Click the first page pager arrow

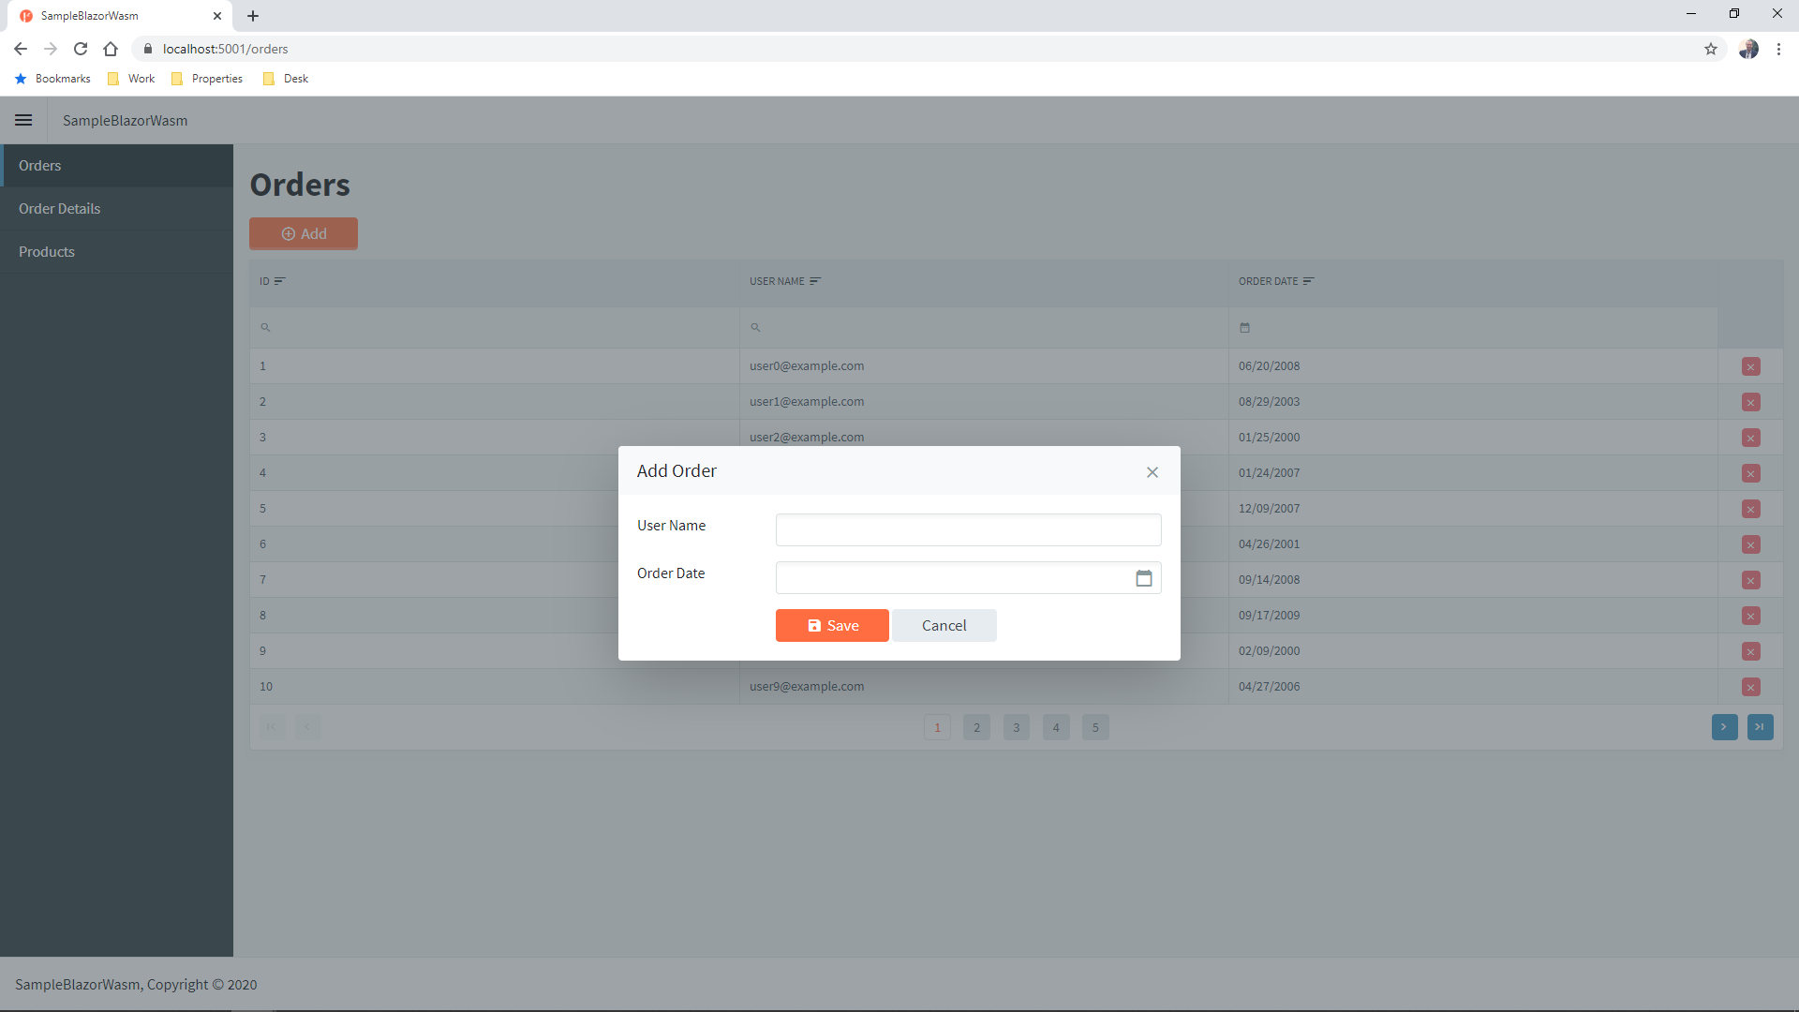[272, 727]
